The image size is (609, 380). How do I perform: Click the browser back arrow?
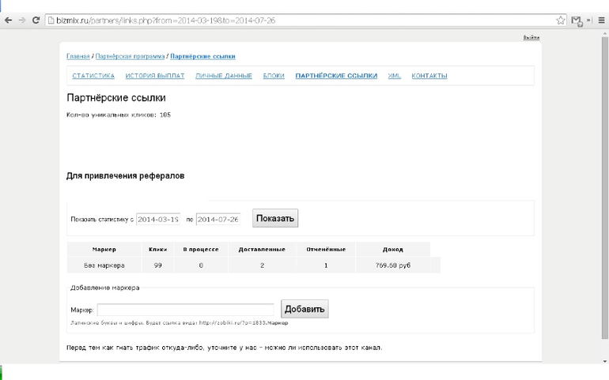(8, 21)
